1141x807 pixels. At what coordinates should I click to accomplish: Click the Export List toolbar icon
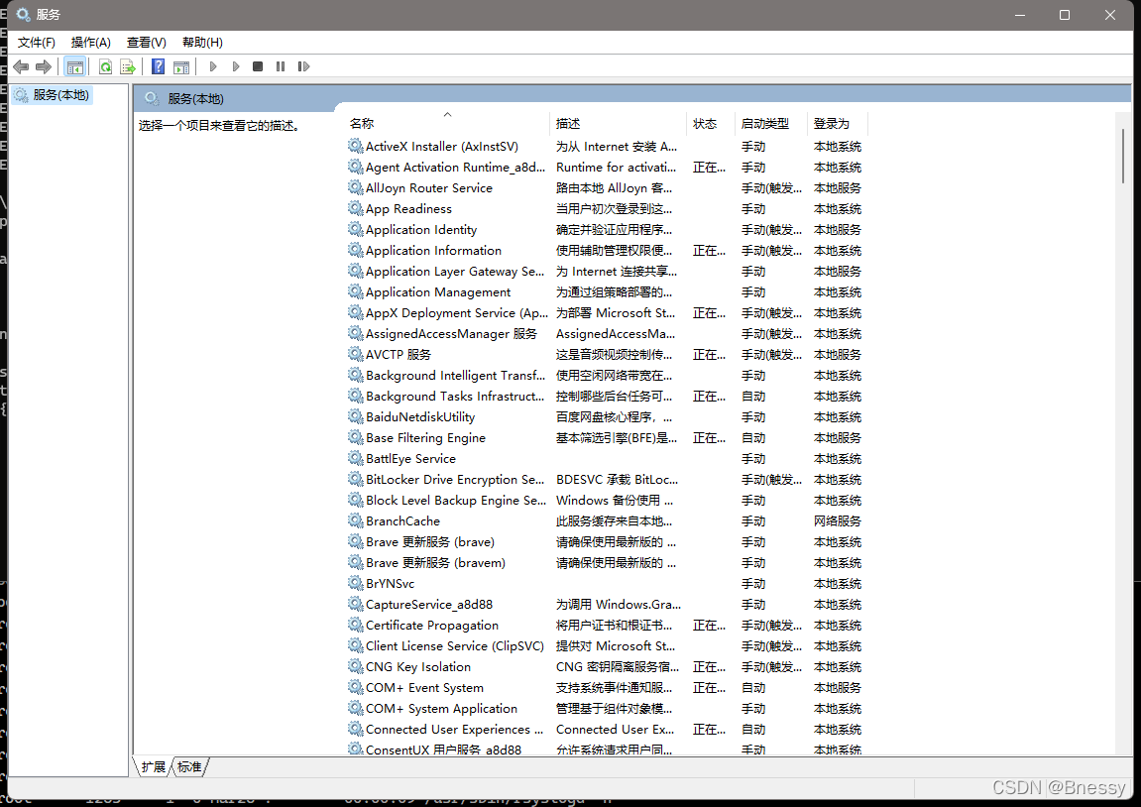pos(128,67)
